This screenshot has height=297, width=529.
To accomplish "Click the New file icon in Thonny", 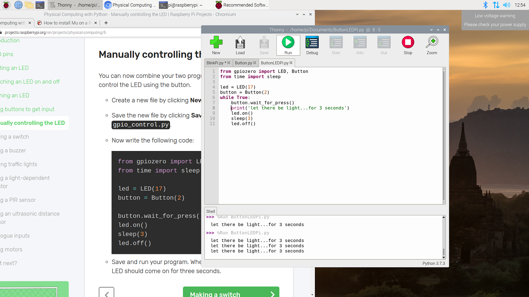I will point(216,45).
